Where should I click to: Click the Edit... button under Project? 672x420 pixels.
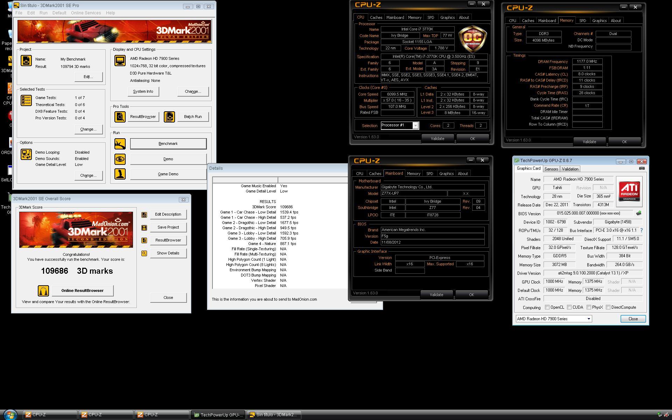pyautogui.click(x=88, y=77)
